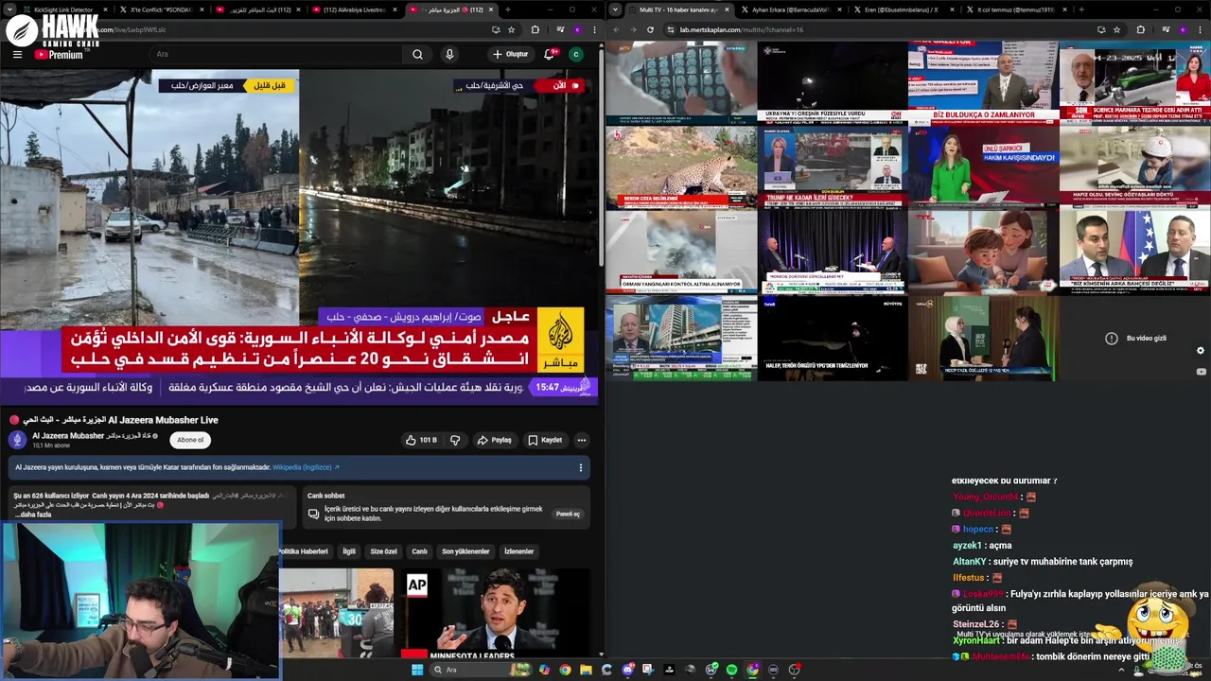1211x681 pixels.
Task: Select the 'Canlı' filter chip
Action: pyautogui.click(x=419, y=551)
